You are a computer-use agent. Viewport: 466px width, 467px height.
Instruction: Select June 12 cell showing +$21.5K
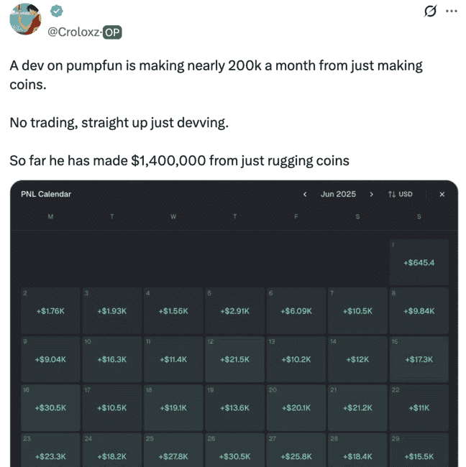pos(234,359)
